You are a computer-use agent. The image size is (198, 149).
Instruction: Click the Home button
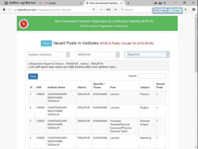[x=46, y=43]
